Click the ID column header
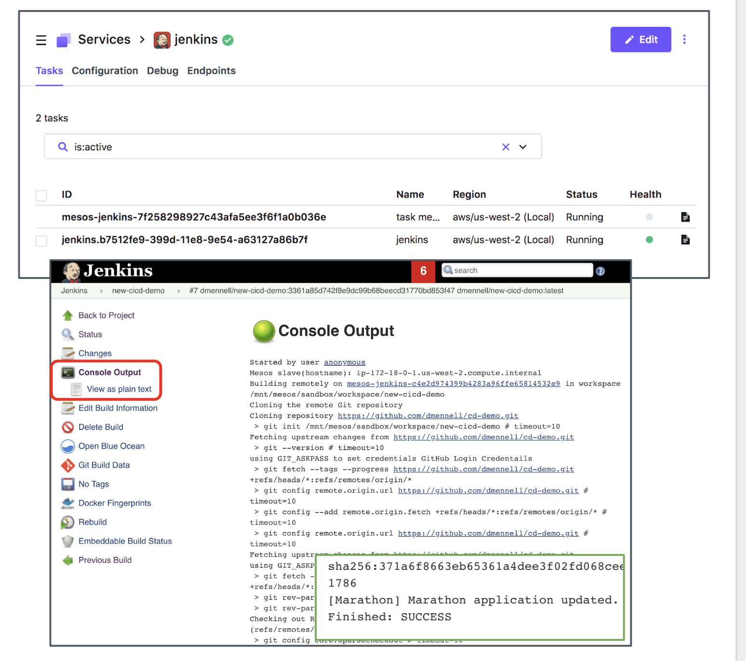 [x=67, y=195]
